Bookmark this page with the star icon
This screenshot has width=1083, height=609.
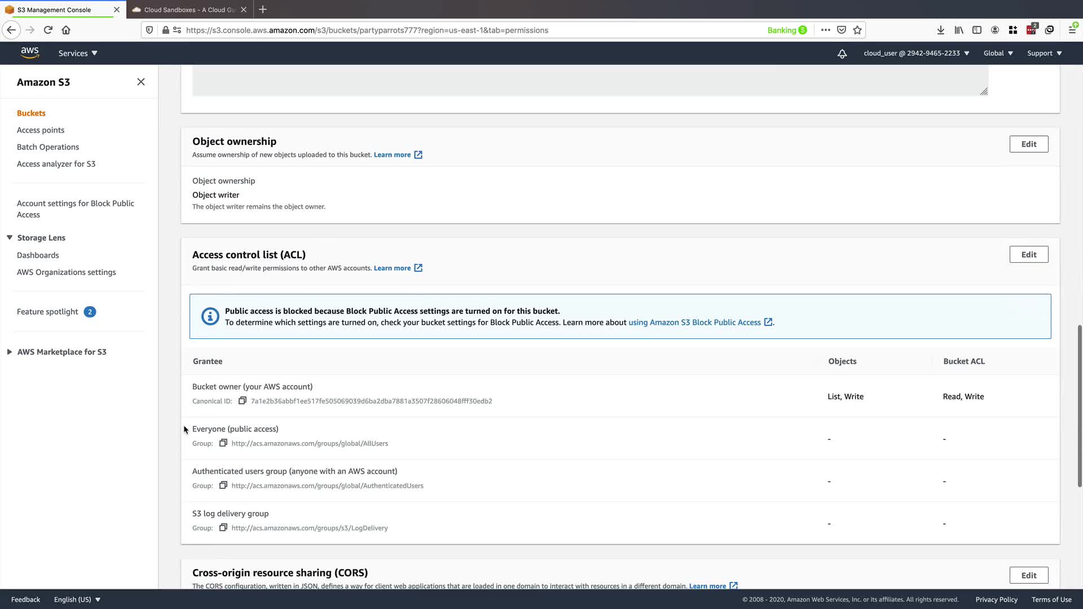click(857, 30)
